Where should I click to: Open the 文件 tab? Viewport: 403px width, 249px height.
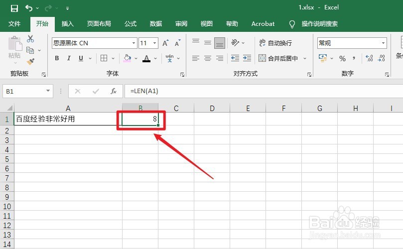point(14,24)
